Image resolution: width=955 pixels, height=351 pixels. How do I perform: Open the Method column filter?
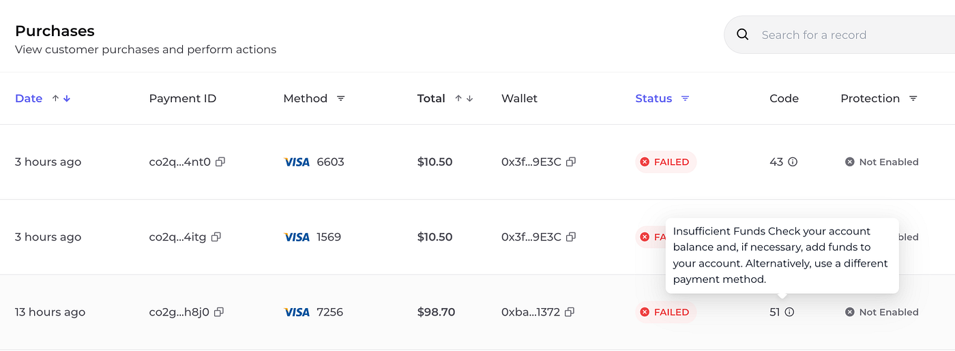coord(341,99)
